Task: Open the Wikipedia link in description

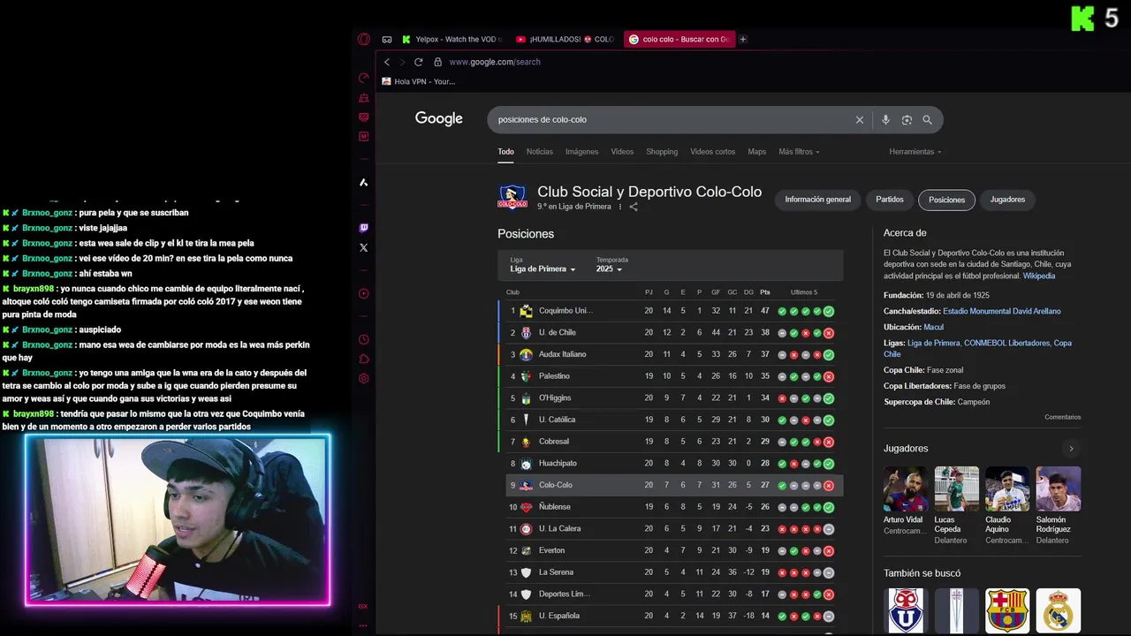Action: (x=1039, y=276)
